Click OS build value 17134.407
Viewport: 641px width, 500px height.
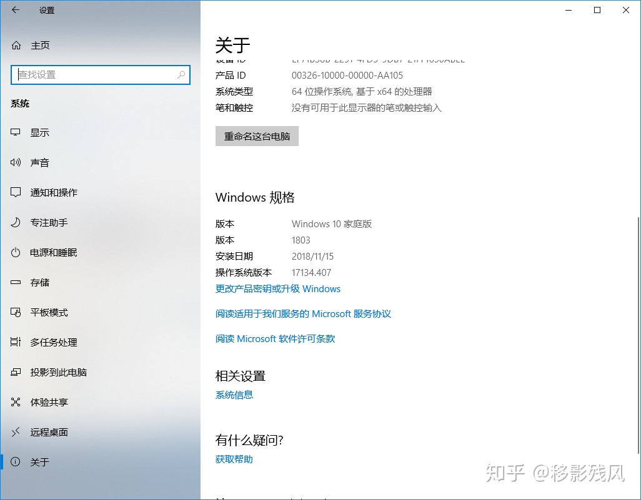tap(312, 272)
